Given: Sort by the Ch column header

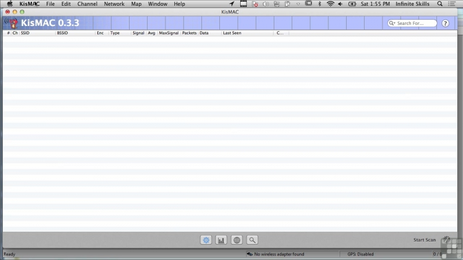Looking at the screenshot, I should 15,33.
